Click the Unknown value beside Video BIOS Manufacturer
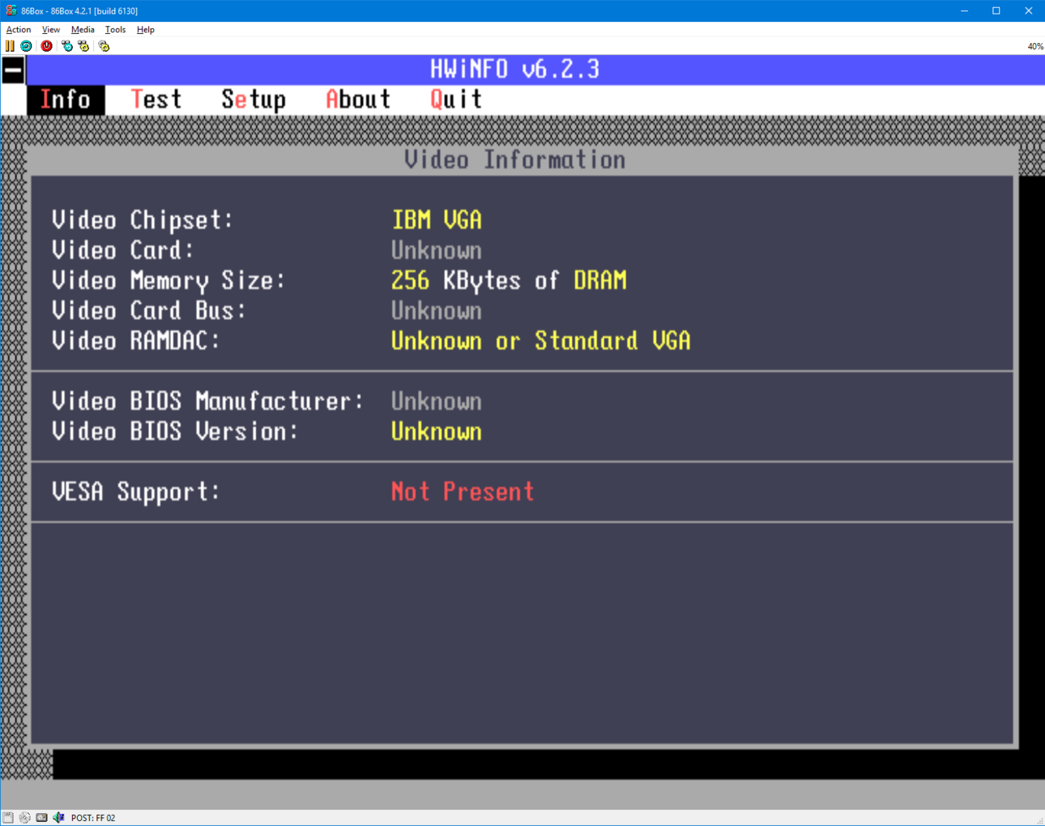 tap(437, 402)
